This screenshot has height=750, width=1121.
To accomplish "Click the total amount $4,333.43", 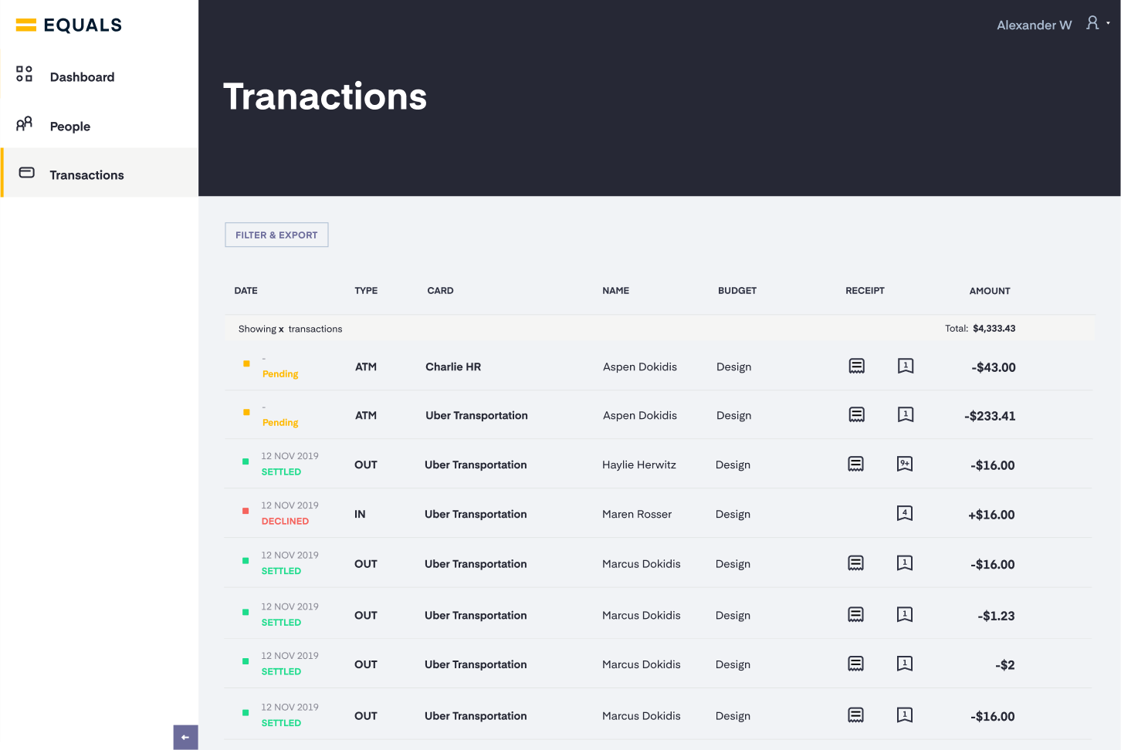I will 994,329.
